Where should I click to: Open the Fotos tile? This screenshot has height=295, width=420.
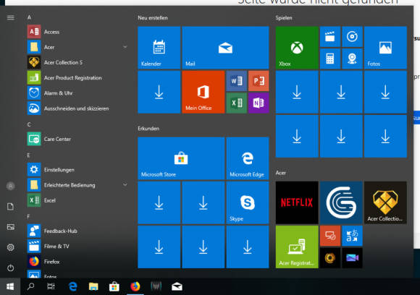coord(385,48)
